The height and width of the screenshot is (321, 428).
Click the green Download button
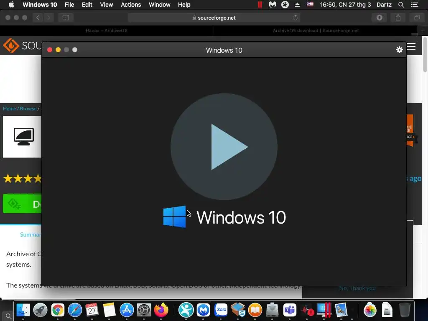[x=22, y=204]
